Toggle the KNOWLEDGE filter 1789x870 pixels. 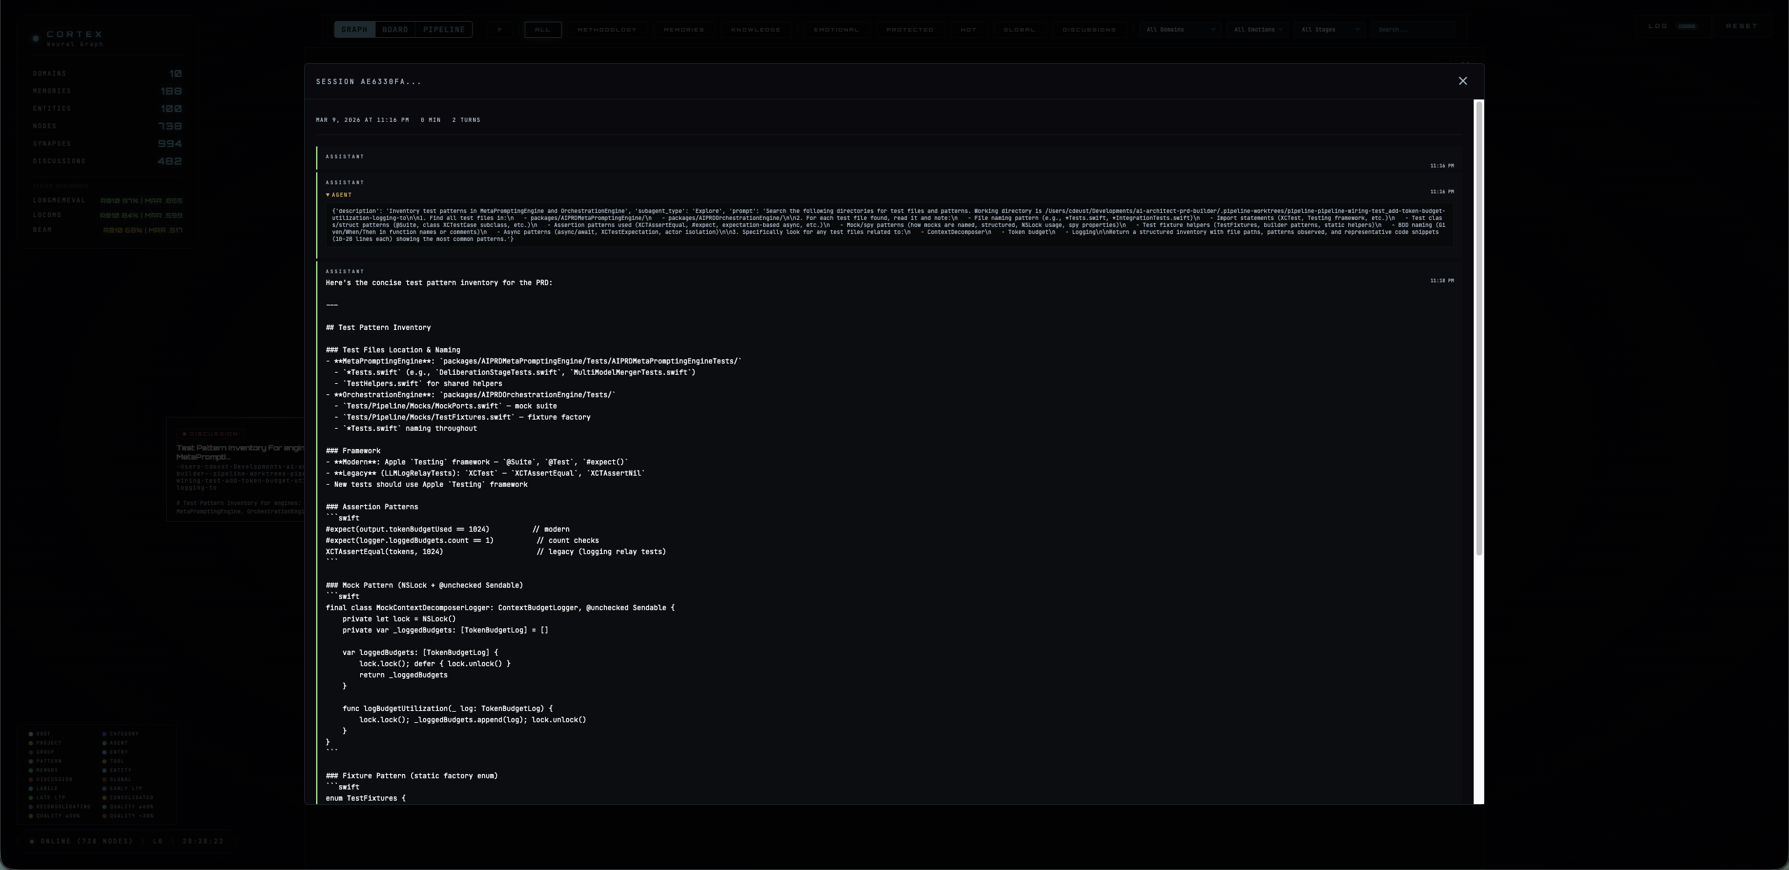pos(755,29)
